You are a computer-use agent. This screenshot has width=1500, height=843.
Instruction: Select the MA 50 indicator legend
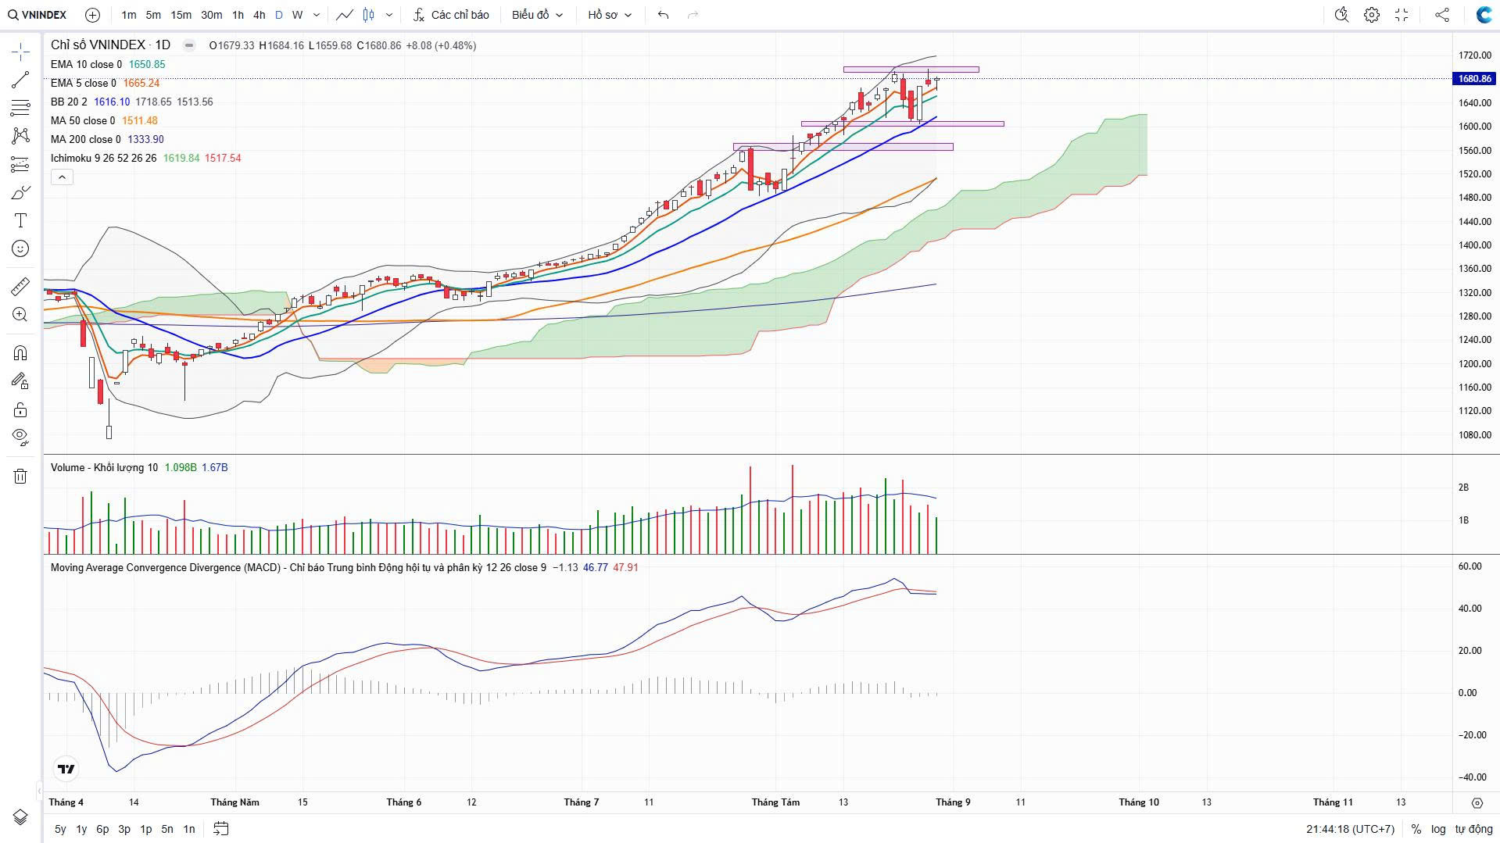pyautogui.click(x=104, y=120)
